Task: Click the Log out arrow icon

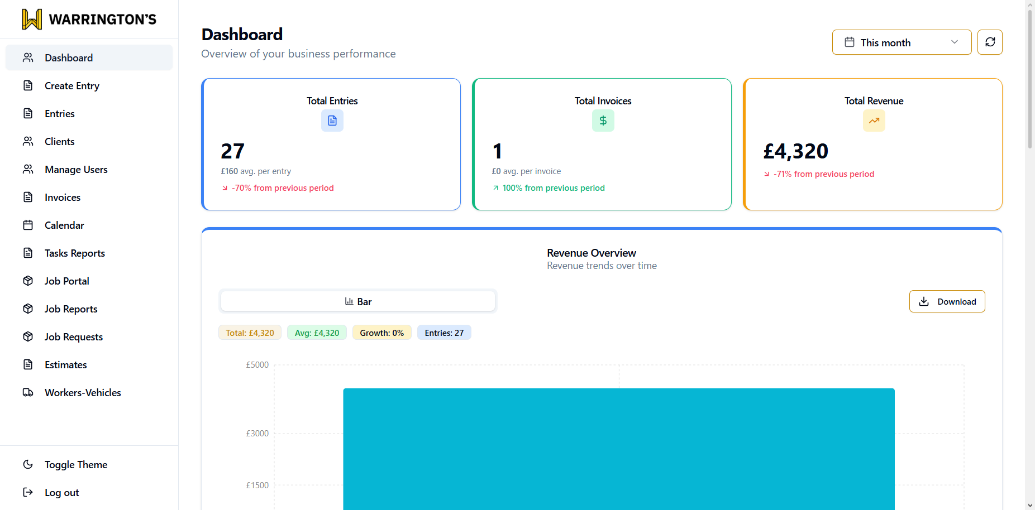Action: point(28,492)
